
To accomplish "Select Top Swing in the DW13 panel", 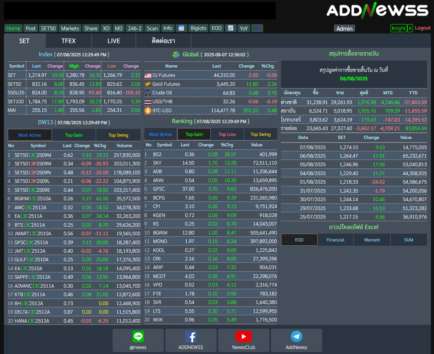I will pos(118,135).
